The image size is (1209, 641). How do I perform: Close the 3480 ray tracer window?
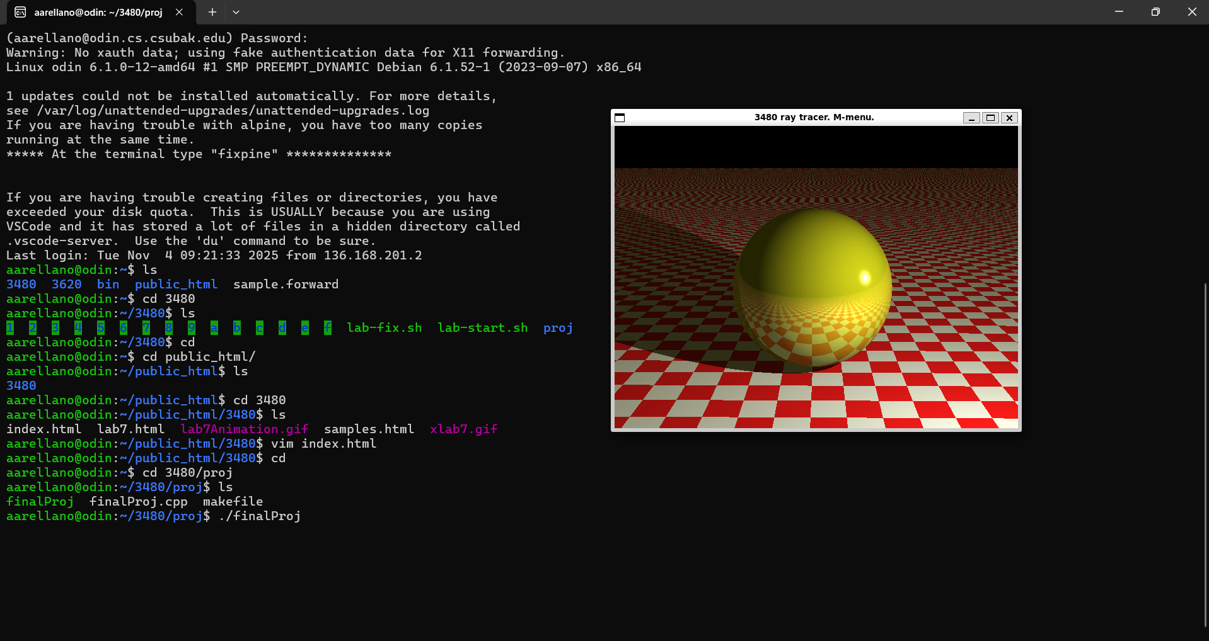coord(1009,118)
